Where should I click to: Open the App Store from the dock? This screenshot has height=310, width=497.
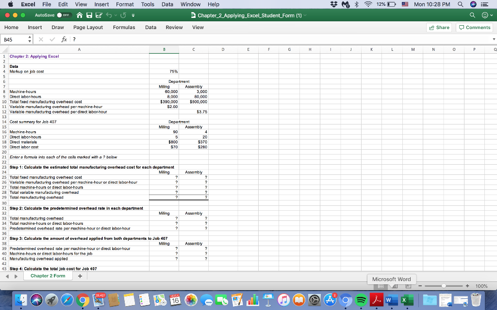pos(330,300)
